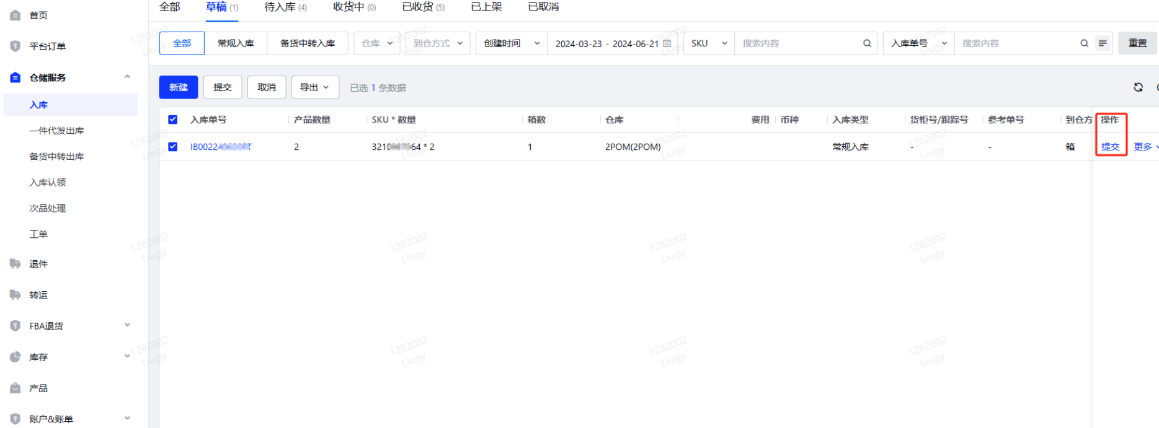
Task: Switch to the 待入库 tab
Action: point(285,7)
